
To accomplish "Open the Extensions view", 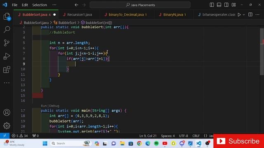I will point(7,69).
